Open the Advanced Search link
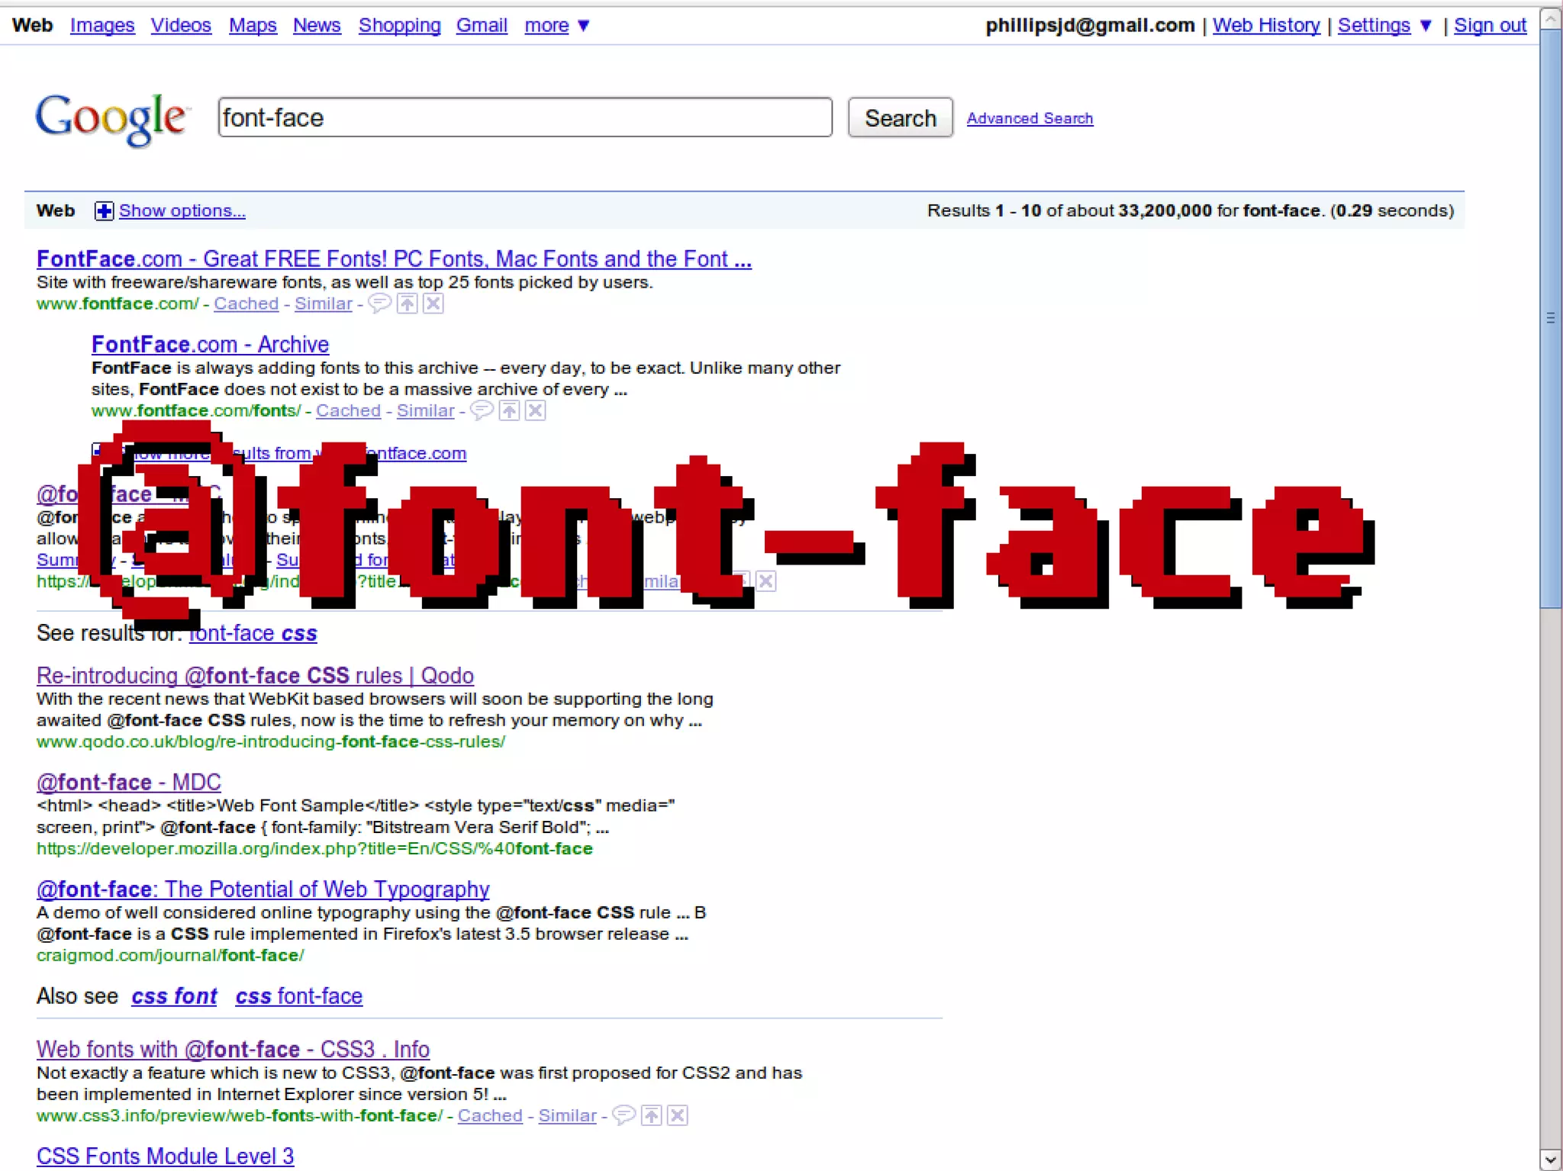Image resolution: width=1563 pixels, height=1171 pixels. pyautogui.click(x=1030, y=118)
